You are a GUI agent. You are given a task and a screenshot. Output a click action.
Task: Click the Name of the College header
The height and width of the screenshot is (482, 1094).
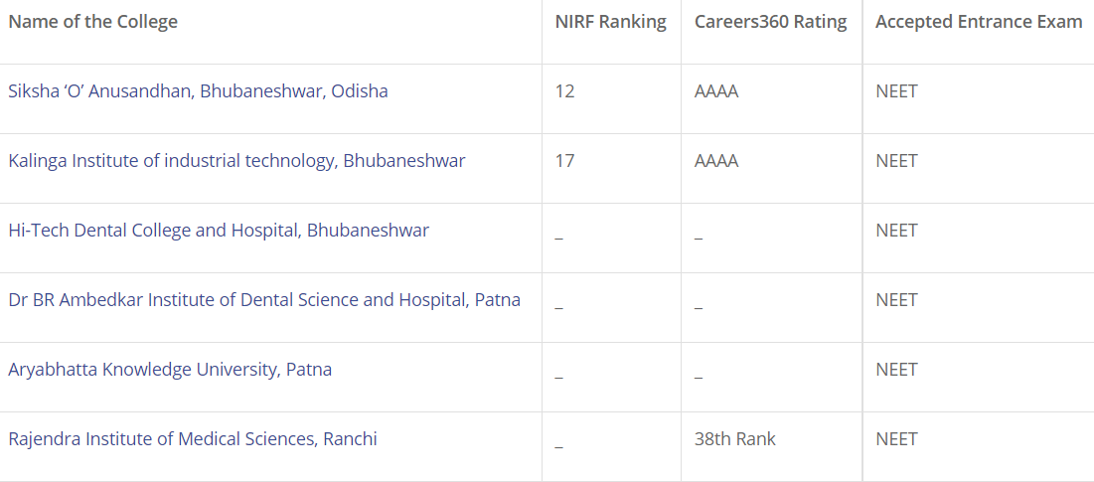coord(92,22)
